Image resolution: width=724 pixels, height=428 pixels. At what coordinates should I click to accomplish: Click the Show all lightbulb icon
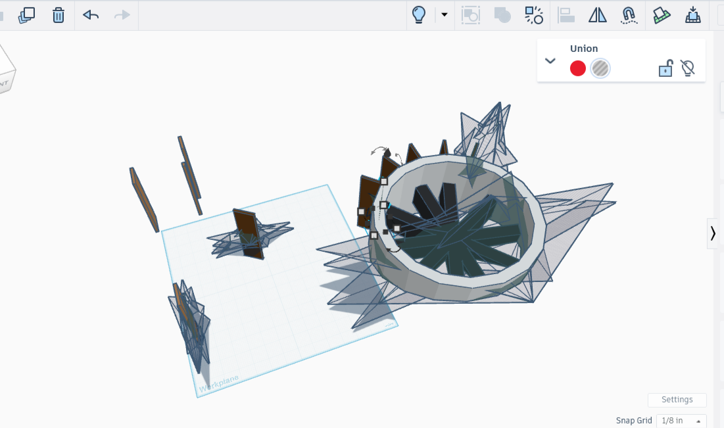pos(418,14)
